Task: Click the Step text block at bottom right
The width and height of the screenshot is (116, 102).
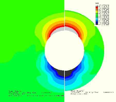Action: 92,92
